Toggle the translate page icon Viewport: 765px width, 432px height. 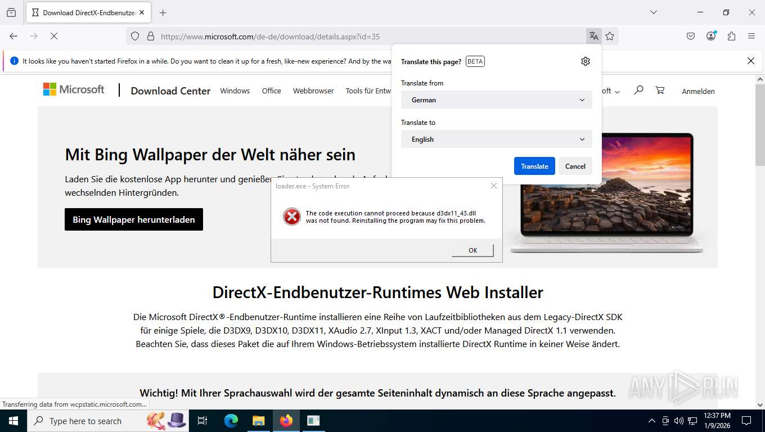click(593, 36)
